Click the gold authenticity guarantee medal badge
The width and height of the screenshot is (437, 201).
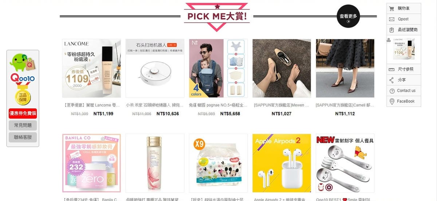click(x=23, y=95)
